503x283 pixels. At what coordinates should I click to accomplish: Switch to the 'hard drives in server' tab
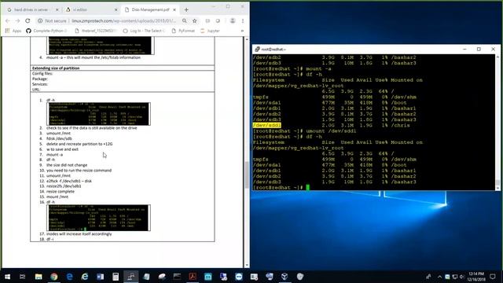coord(31,10)
